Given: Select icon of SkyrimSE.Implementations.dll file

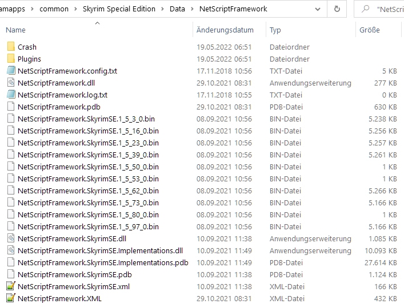Looking at the screenshot, I should [x=11, y=250].
